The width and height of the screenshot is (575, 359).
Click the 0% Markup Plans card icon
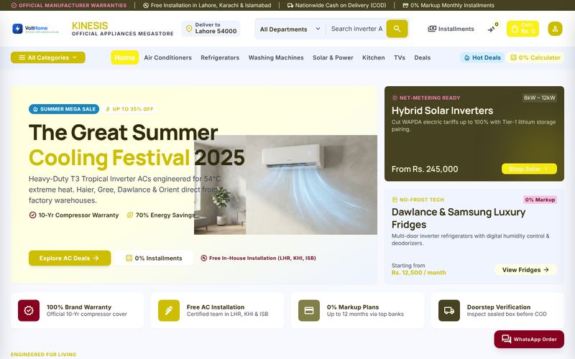coord(309,310)
